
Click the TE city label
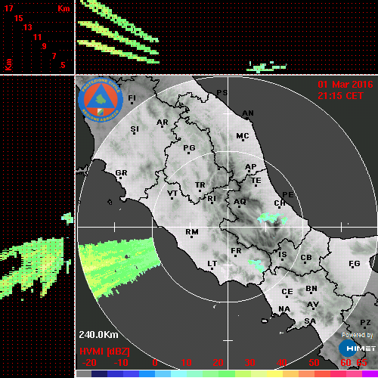256,181
